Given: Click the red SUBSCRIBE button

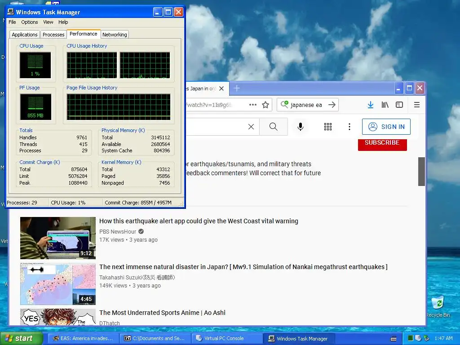Looking at the screenshot, I should click(382, 144).
